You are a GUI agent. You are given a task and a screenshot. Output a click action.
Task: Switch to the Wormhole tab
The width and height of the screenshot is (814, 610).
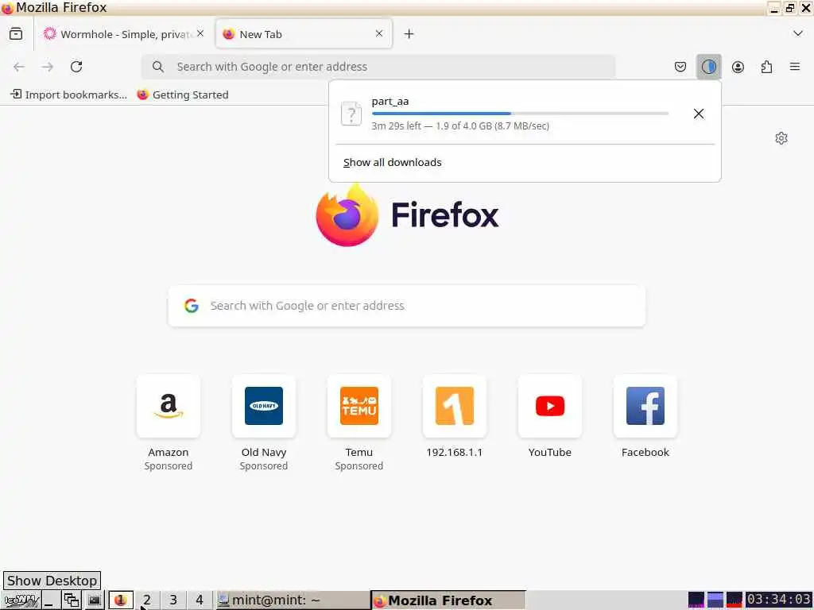[x=125, y=33]
